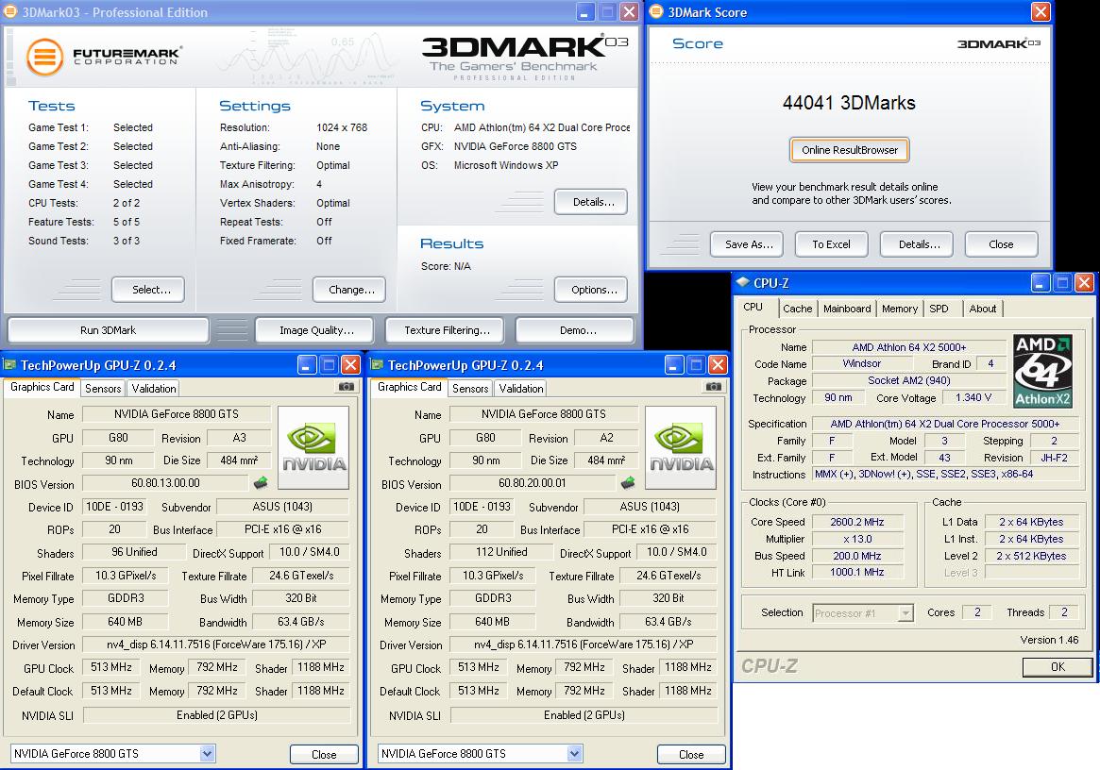
Task: Minimize the left GPU-Z window
Action: (307, 364)
